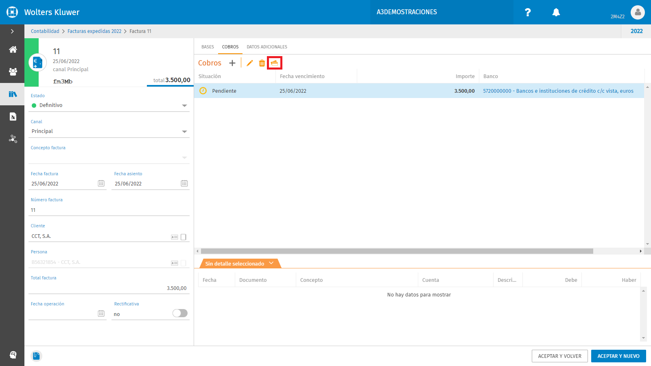The image size is (651, 366).
Task: Open the Fecha asiento calendar picker
Action: pyautogui.click(x=184, y=183)
